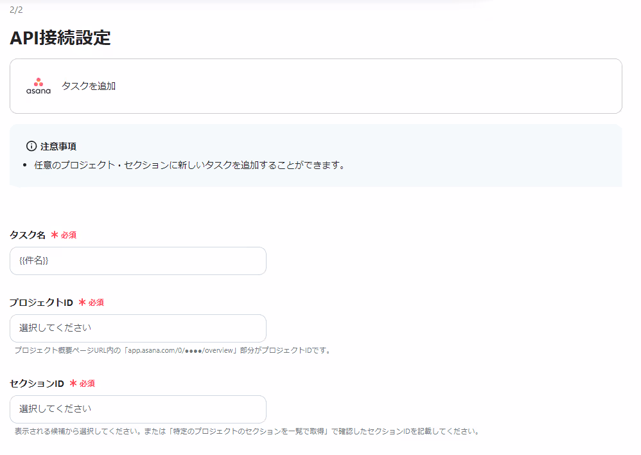Click the note about 任意のプロジェクト・セクション
The height and width of the screenshot is (455, 641).
click(x=191, y=165)
